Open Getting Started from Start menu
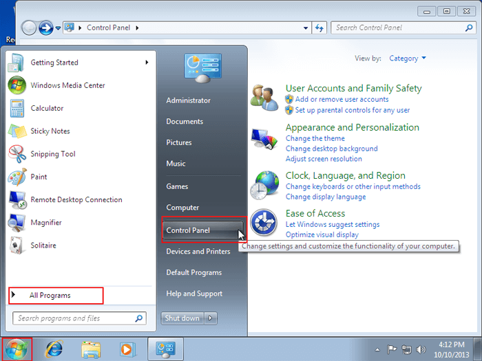482x361 pixels. (81, 63)
